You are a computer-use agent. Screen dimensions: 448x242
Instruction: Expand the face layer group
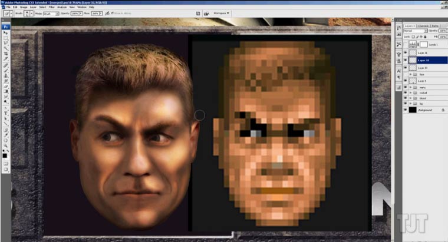point(410,75)
